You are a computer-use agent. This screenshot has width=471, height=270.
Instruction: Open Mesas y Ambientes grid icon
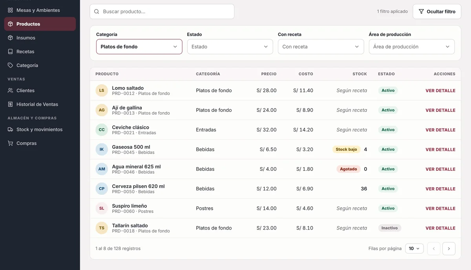click(x=10, y=10)
